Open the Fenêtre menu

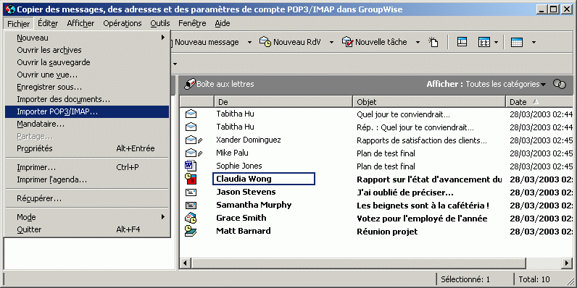coord(192,23)
